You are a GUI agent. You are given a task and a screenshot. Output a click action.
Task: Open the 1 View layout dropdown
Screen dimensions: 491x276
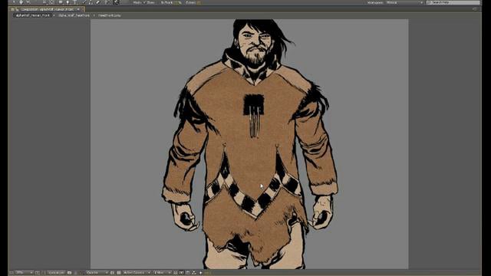click(x=162, y=273)
